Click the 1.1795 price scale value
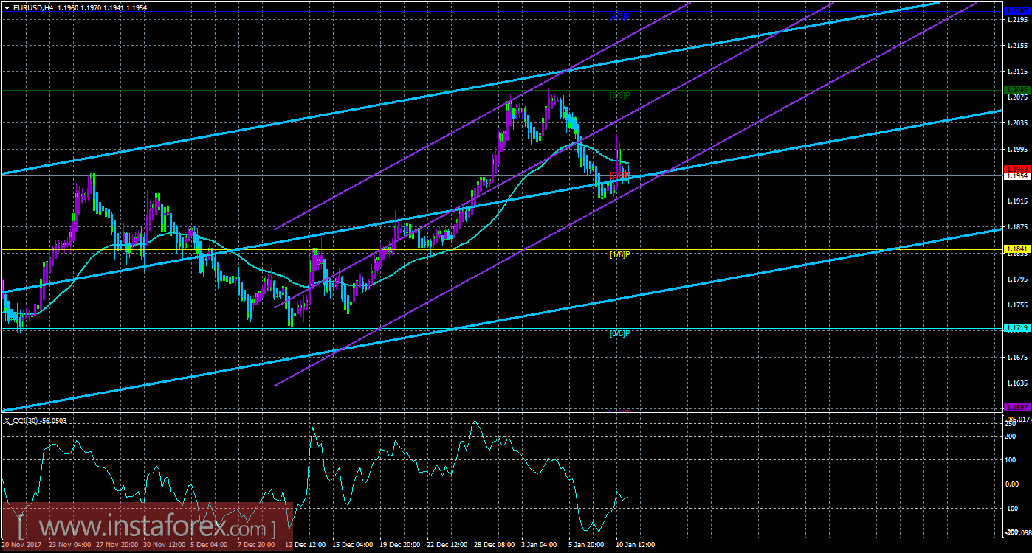Image resolution: width=1032 pixels, height=553 pixels. 1017,279
